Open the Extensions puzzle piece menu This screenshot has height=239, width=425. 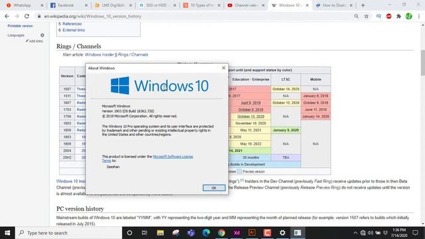pos(398,16)
